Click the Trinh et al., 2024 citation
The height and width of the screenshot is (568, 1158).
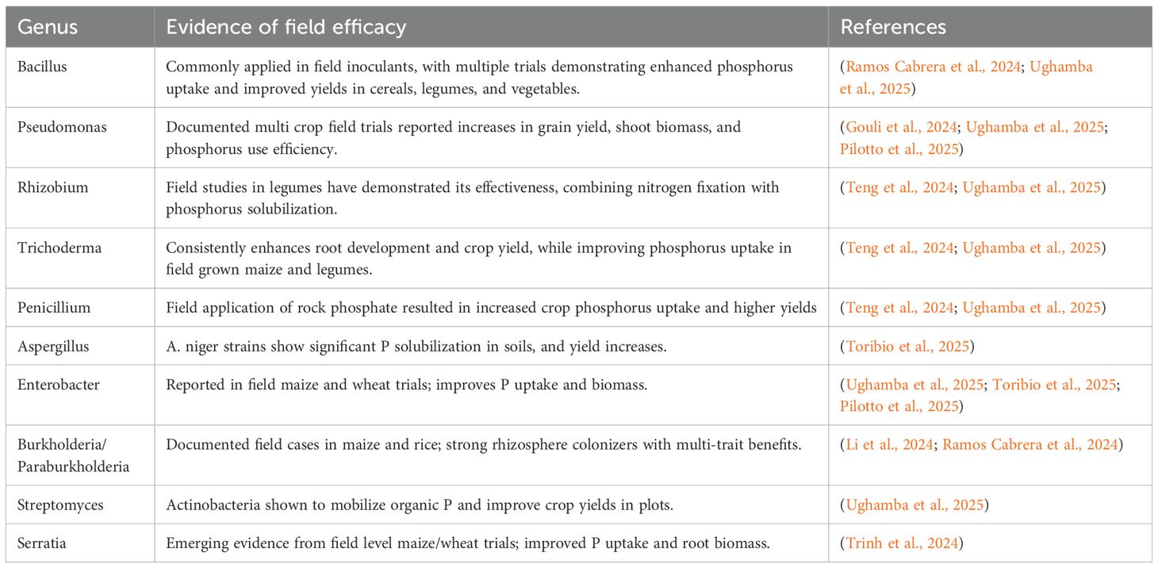coord(900,543)
